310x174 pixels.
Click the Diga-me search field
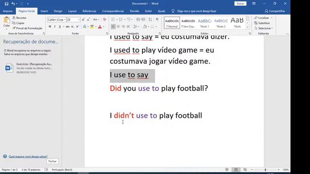[x=197, y=11]
